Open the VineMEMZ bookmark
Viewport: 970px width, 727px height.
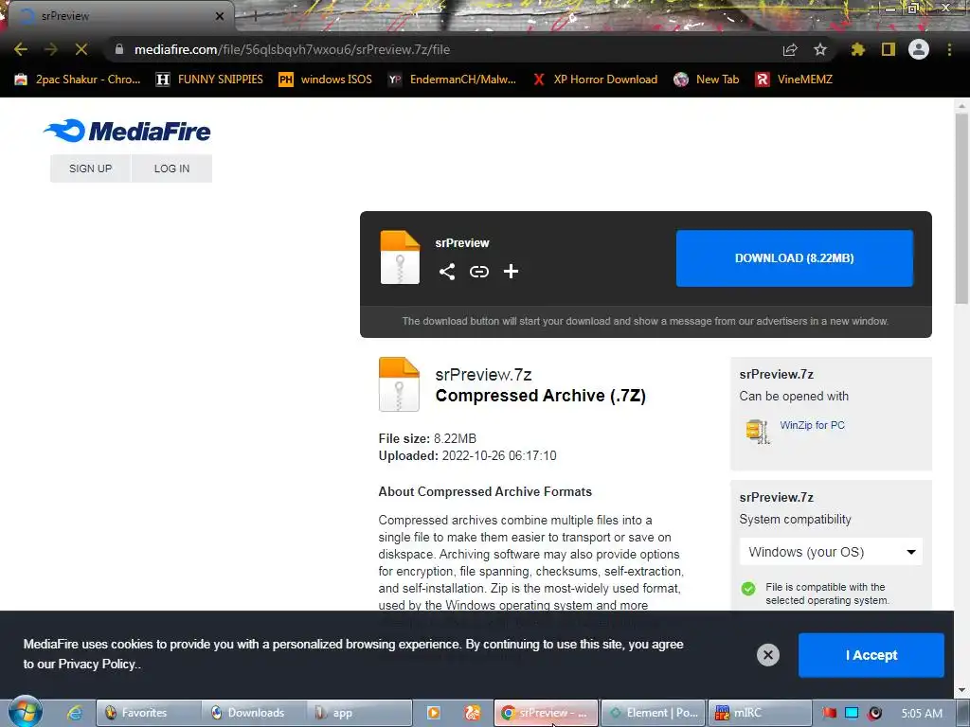[x=794, y=80]
